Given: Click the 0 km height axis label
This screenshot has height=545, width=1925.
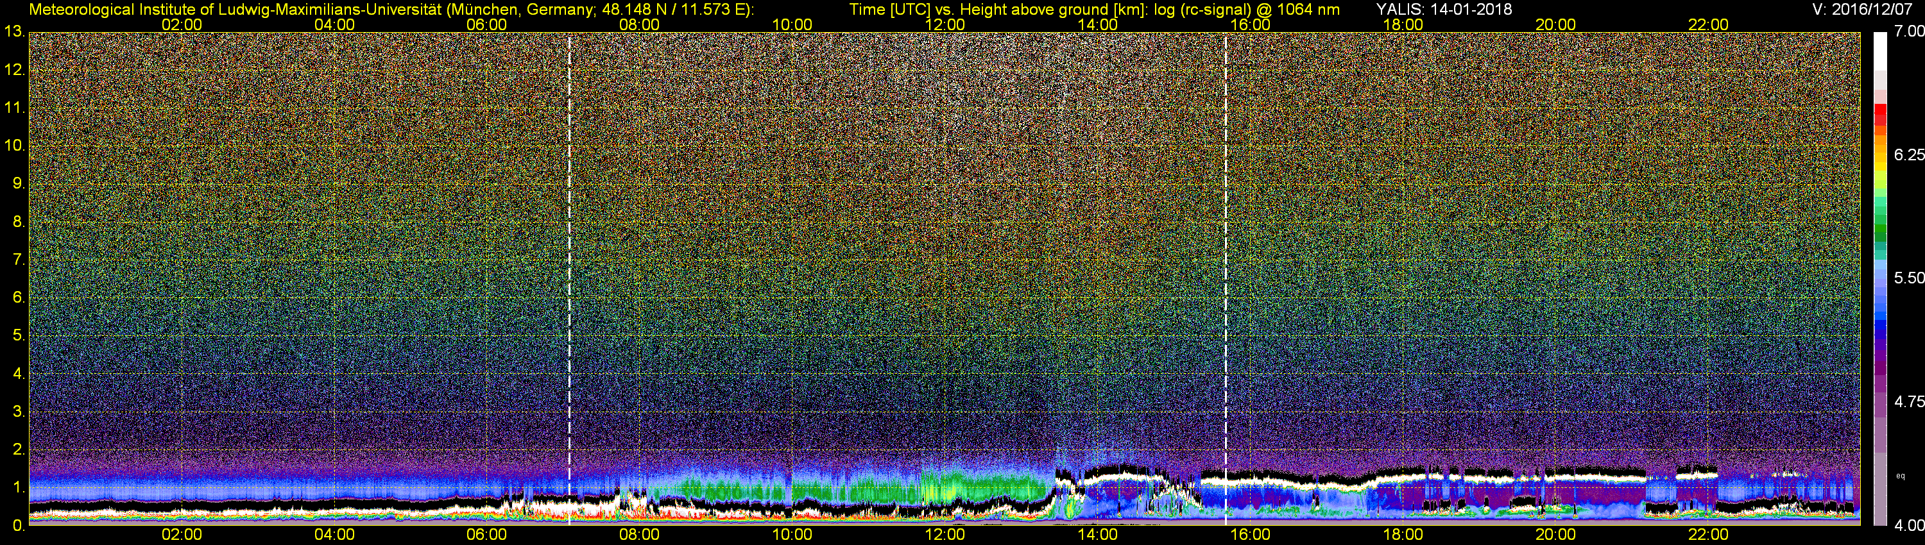Looking at the screenshot, I should pyautogui.click(x=19, y=526).
